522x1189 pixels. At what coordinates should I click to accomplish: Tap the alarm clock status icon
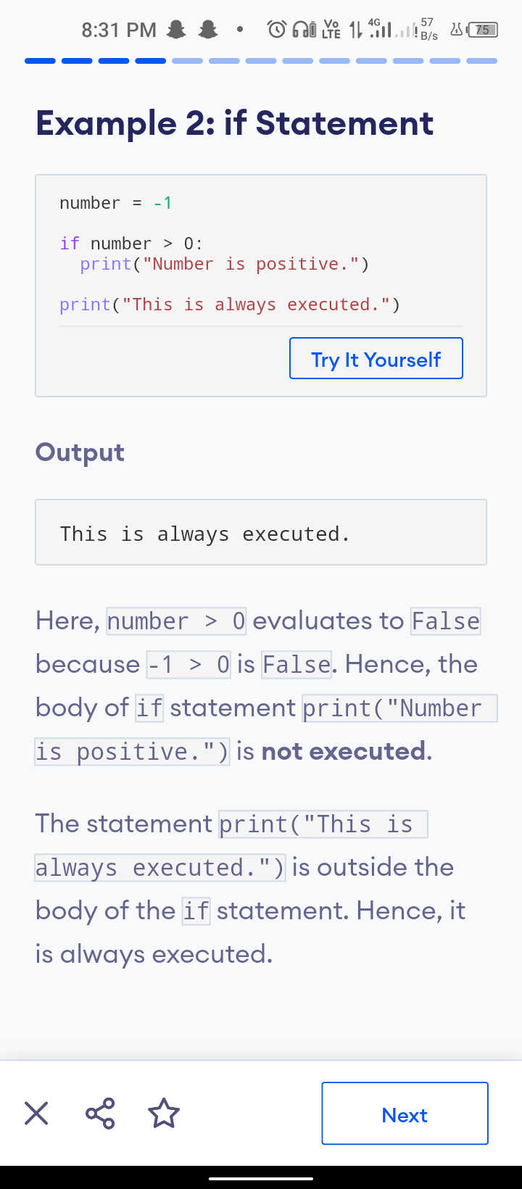(x=276, y=30)
